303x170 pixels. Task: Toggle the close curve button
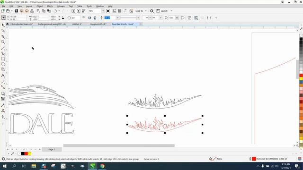click(x=183, y=18)
